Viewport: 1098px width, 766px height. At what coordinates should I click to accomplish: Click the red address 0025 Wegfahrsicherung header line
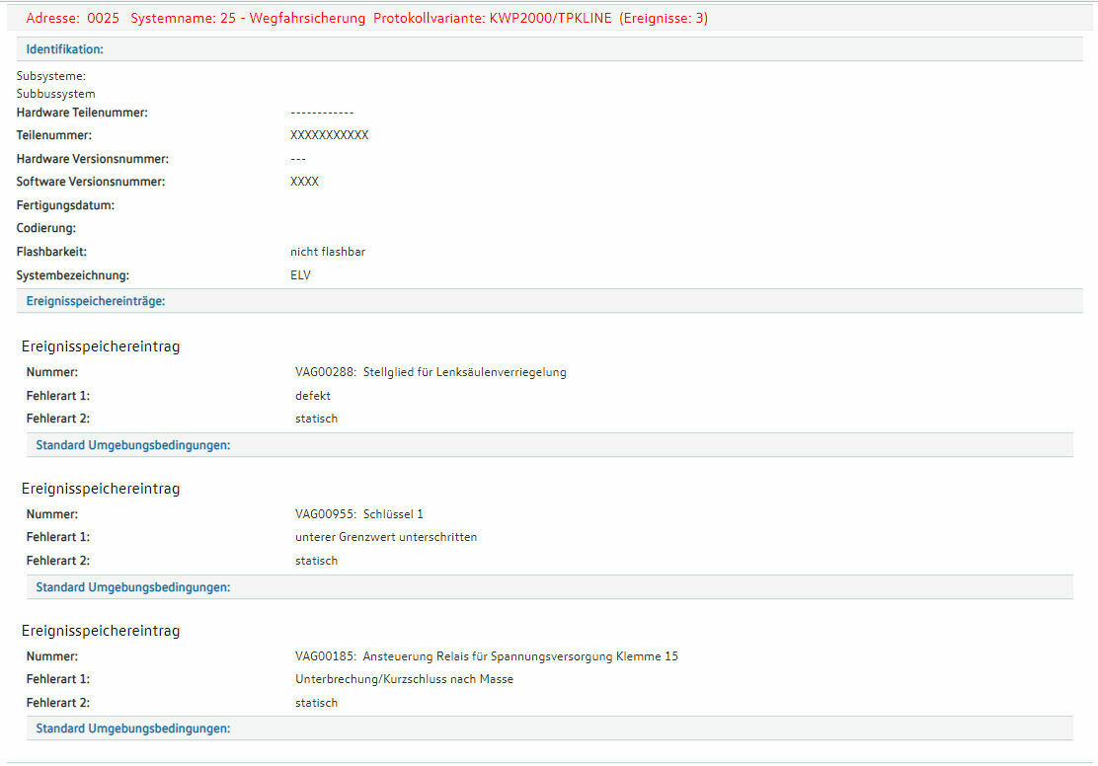click(x=366, y=19)
